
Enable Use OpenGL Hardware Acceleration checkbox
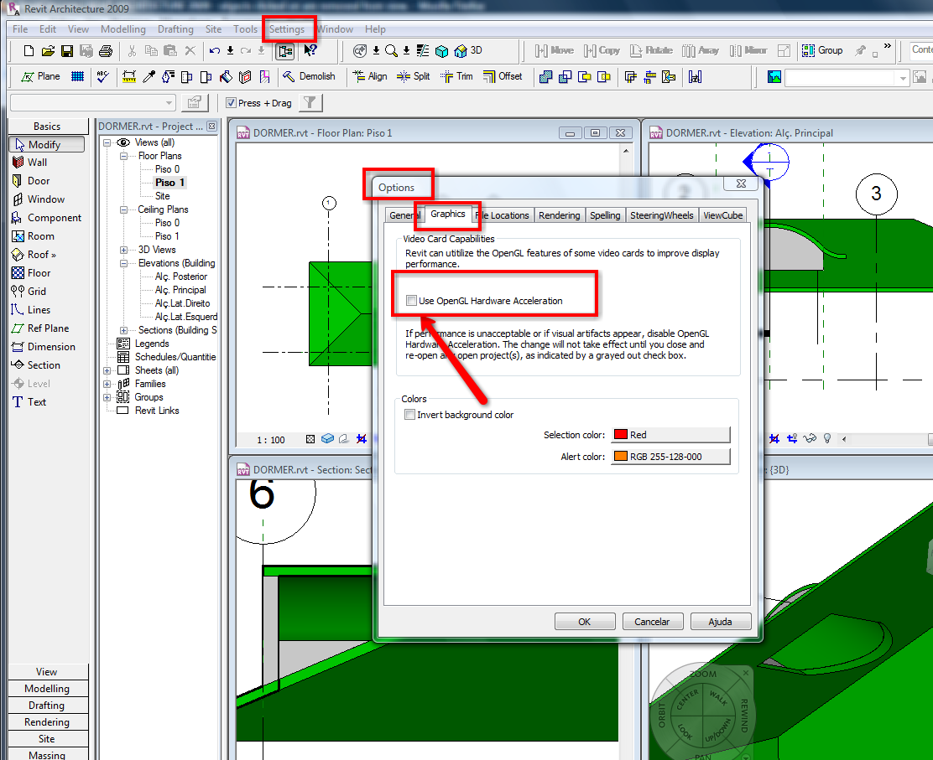[411, 301]
